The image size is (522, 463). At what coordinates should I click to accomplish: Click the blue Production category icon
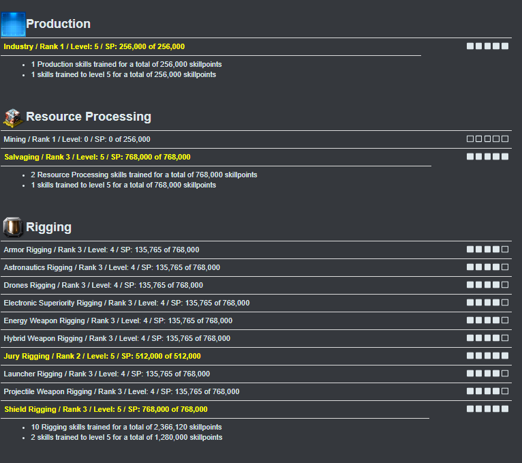tap(13, 24)
